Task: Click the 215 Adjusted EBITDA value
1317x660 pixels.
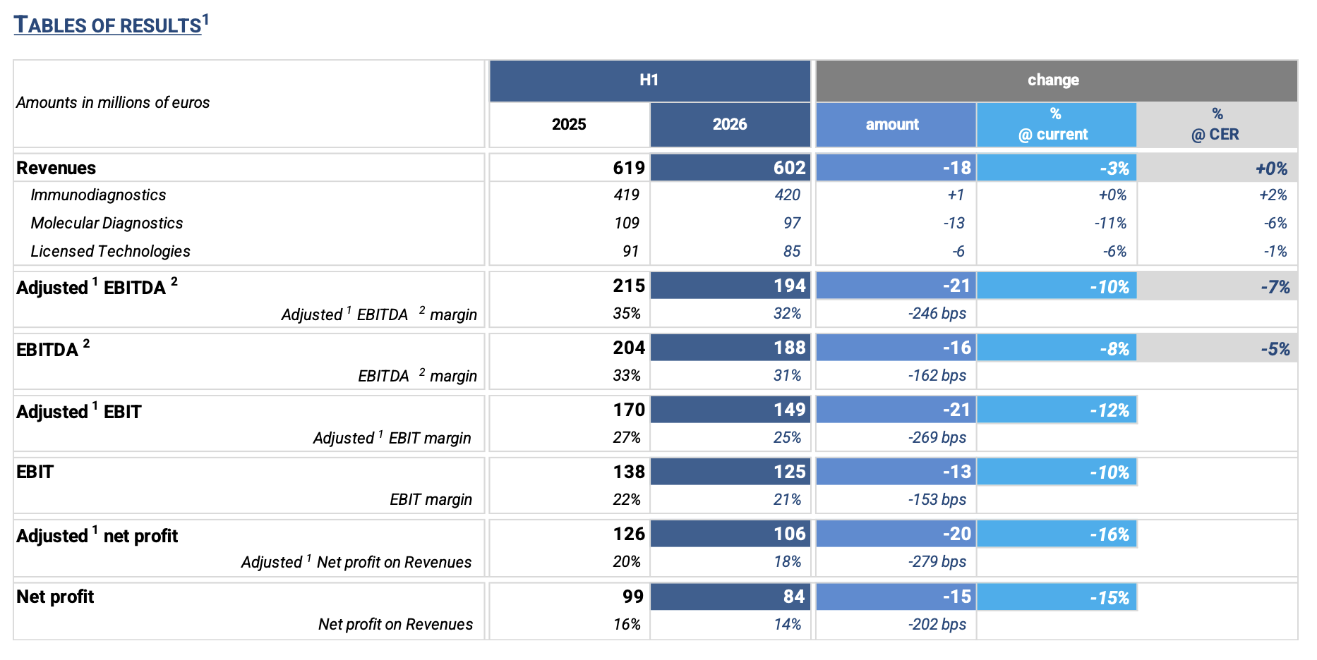Action: point(629,286)
